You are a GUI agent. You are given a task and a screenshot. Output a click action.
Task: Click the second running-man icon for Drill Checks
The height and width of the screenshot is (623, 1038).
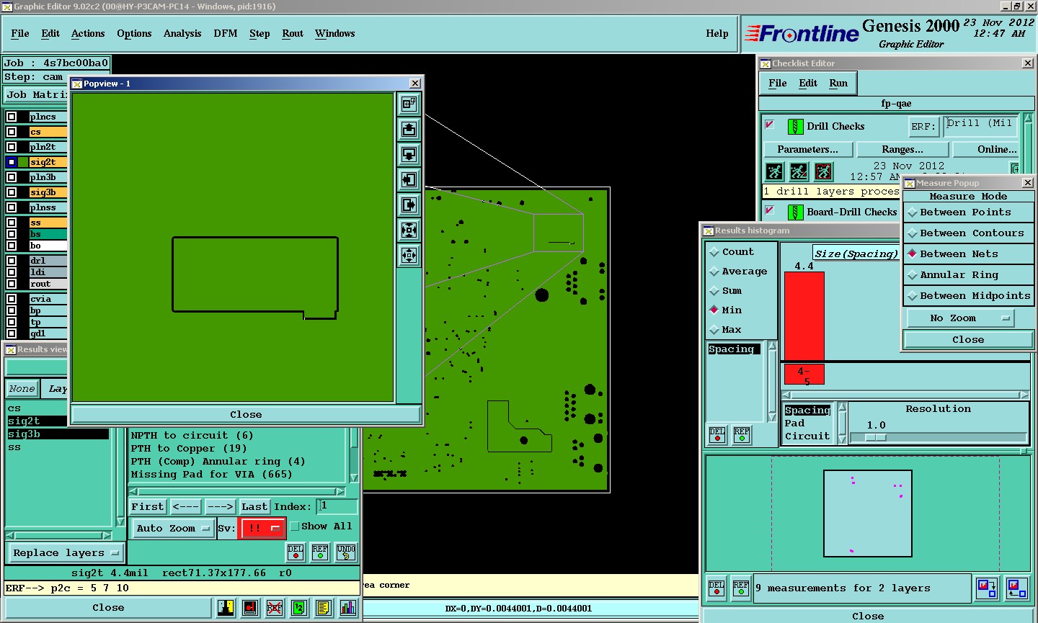[799, 171]
